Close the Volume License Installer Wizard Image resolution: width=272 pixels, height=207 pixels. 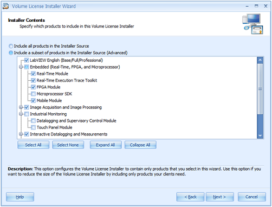click(265, 6)
